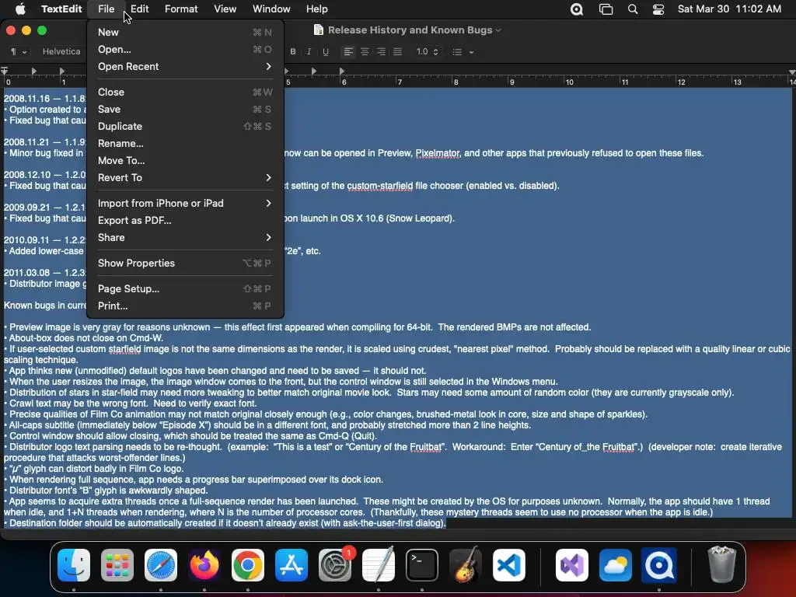Open line spacing 1.0 dropdown
Viewport: 796px width, 597px height.
click(427, 51)
